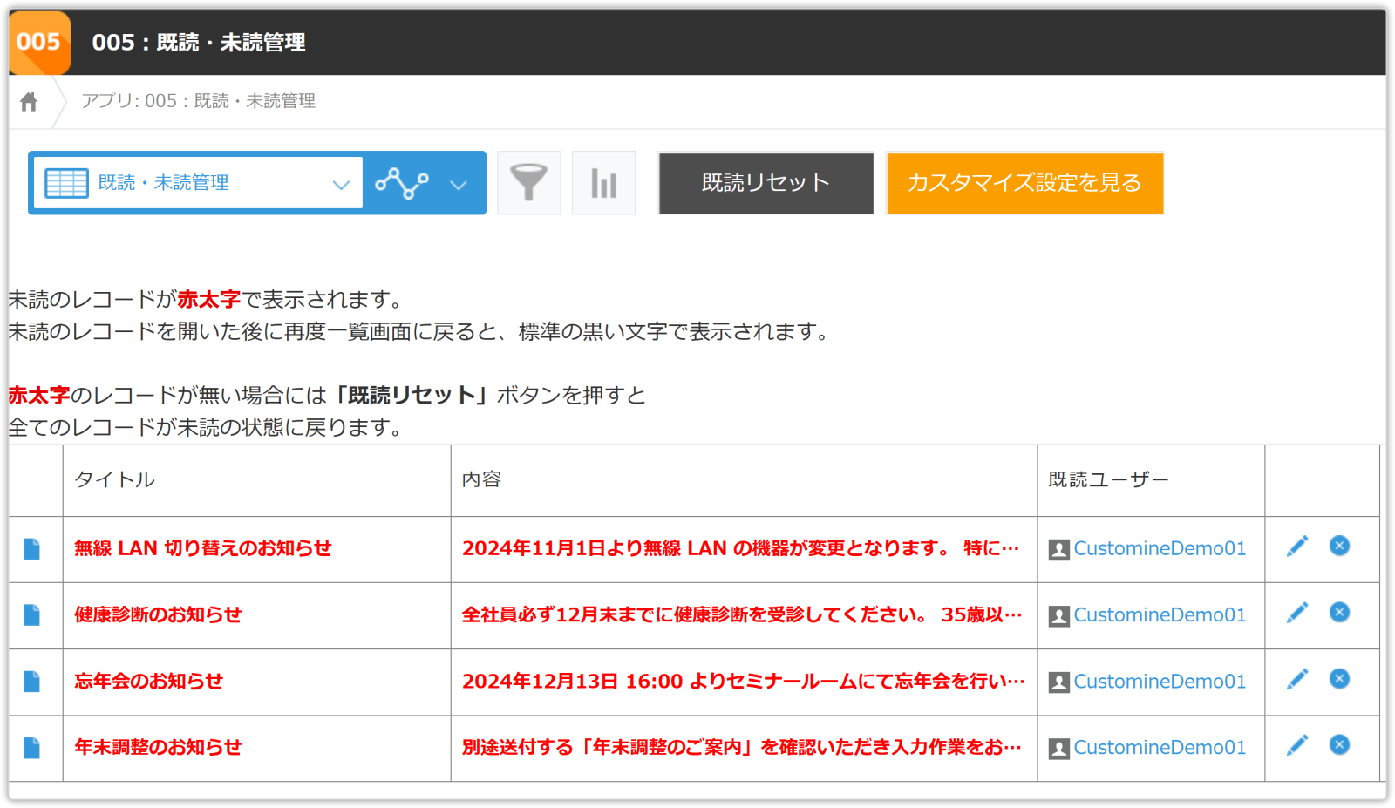Open the filter funnel icon
Screen dimensions: 1395x808
[528, 183]
